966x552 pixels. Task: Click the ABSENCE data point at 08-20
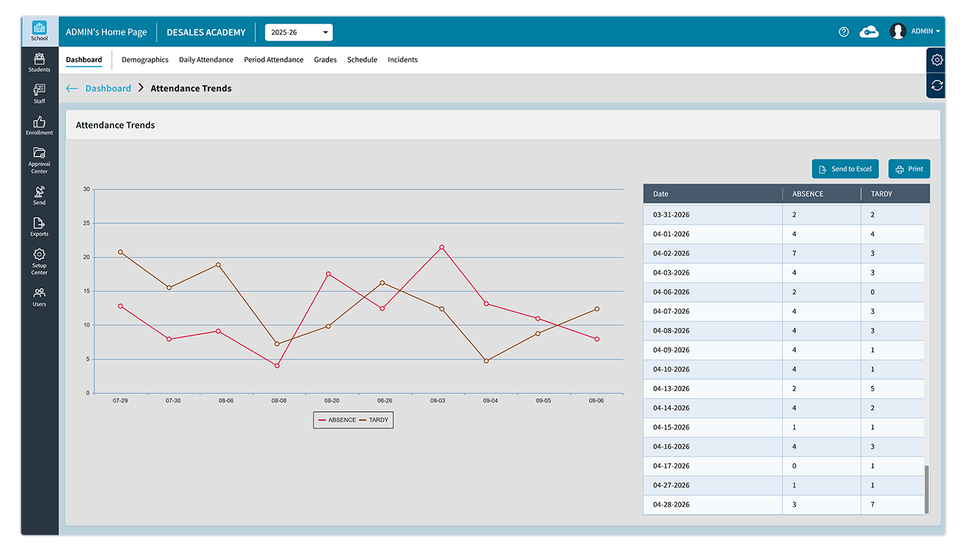coord(328,274)
